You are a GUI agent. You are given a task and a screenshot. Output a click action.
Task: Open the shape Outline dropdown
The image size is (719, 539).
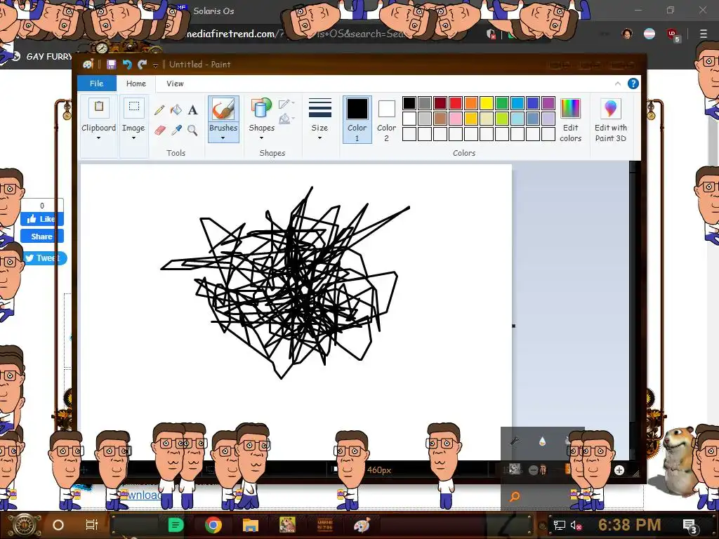coord(286,104)
